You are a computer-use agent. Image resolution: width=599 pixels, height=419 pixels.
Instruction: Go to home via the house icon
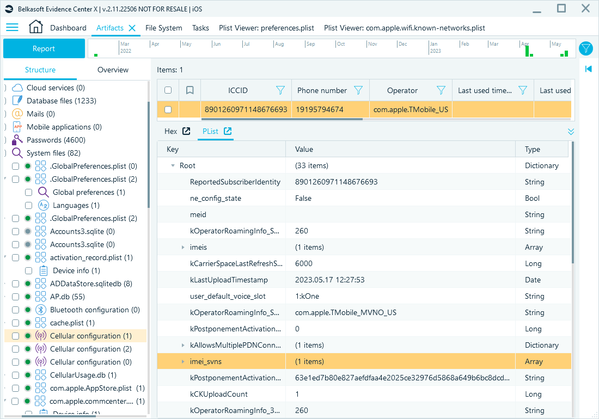pyautogui.click(x=36, y=27)
